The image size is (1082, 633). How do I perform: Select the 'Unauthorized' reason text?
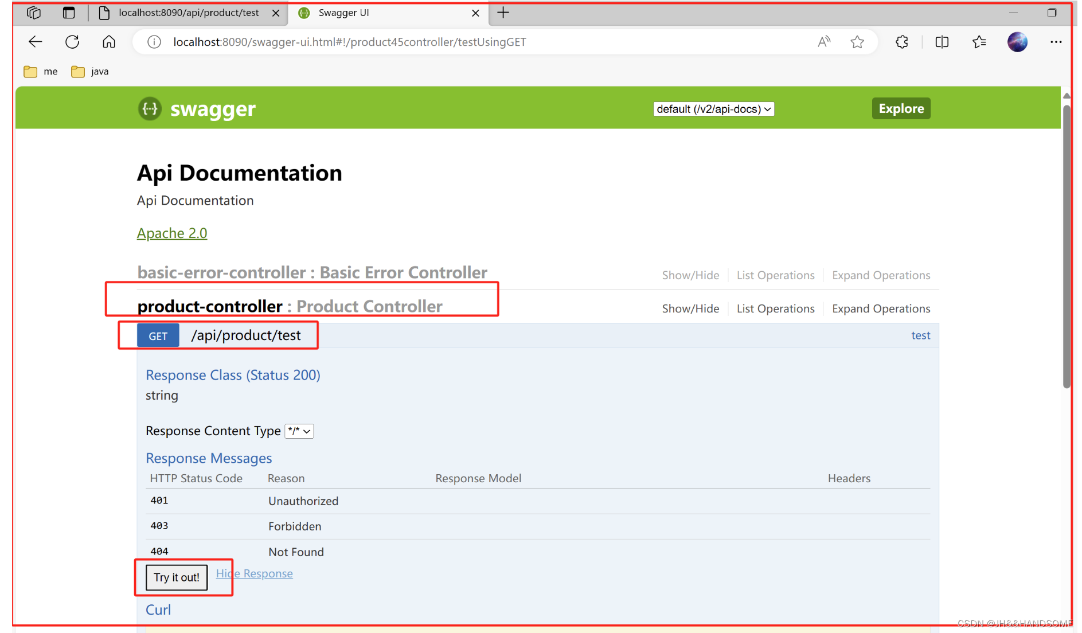[x=303, y=501]
